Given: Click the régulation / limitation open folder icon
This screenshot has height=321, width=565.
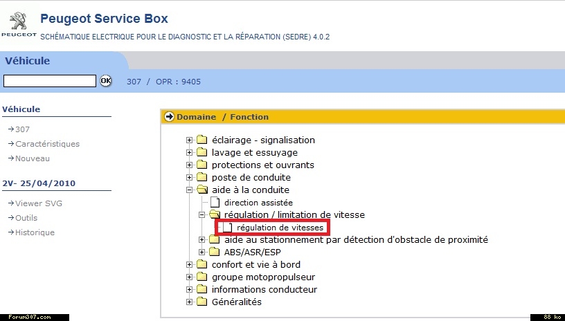Looking at the screenshot, I should (215, 214).
